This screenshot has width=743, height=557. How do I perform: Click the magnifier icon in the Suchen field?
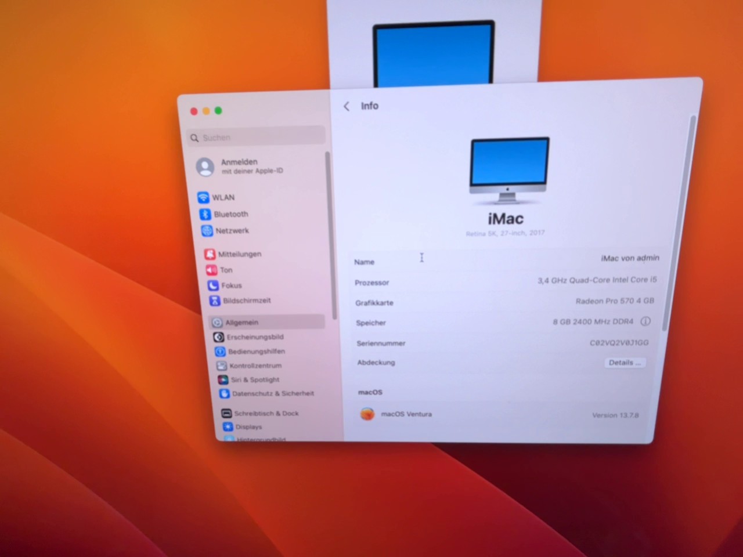[194, 138]
